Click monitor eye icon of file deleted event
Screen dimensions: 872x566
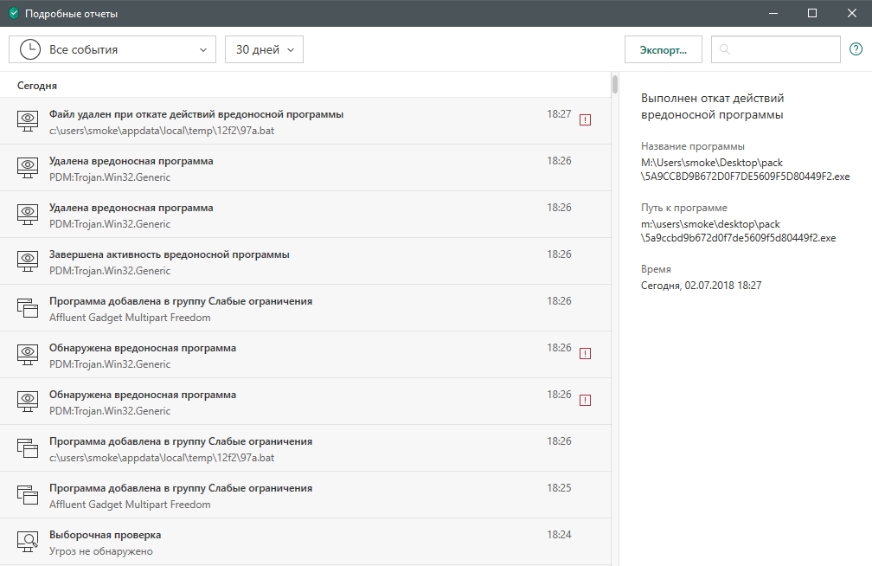click(29, 121)
